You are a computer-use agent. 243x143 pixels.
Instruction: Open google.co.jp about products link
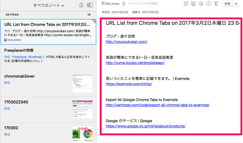[146, 126]
